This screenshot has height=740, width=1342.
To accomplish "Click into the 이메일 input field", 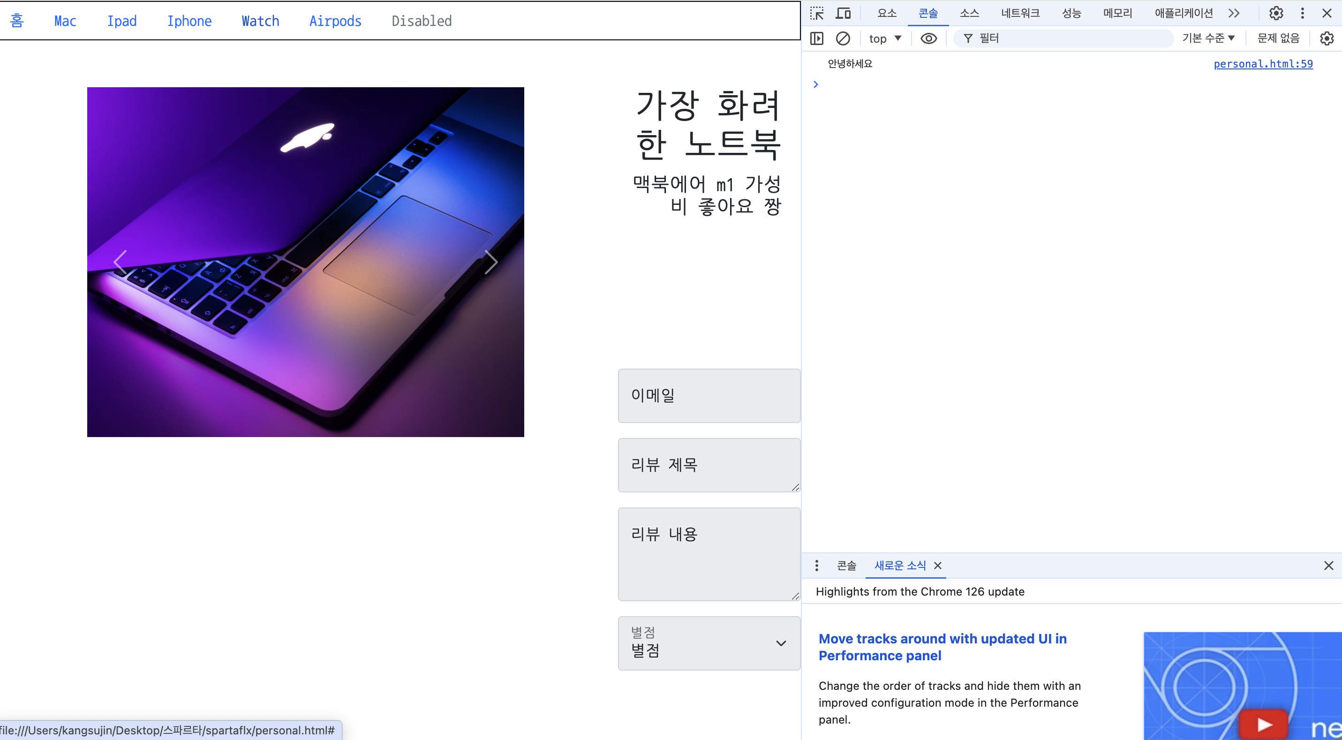I will coord(709,395).
